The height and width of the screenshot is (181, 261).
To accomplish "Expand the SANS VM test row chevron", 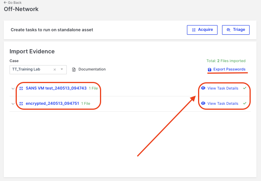I will tap(13, 88).
